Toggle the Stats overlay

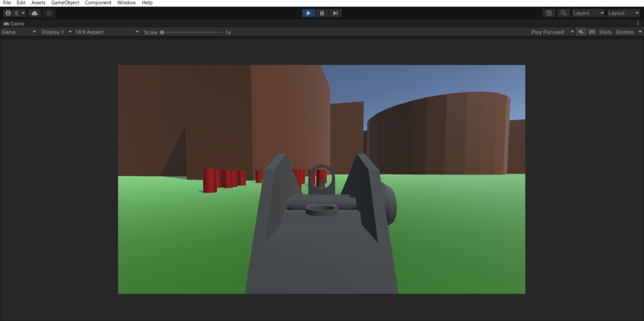pyautogui.click(x=606, y=32)
